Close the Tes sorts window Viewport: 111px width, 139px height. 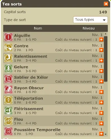click(106, 4)
